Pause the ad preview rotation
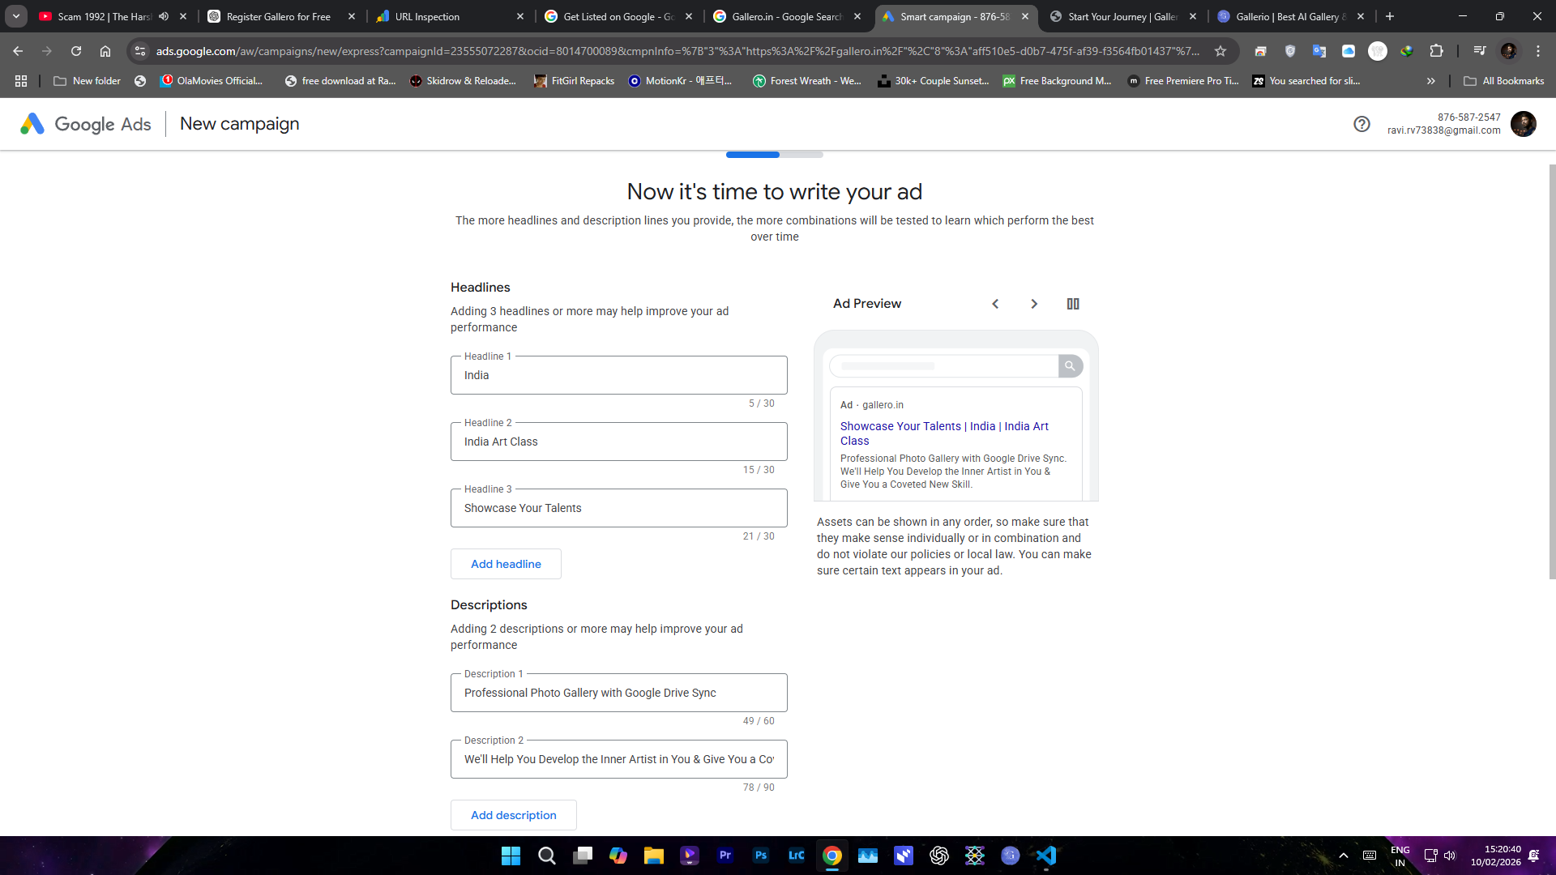1556x875 pixels. tap(1073, 304)
